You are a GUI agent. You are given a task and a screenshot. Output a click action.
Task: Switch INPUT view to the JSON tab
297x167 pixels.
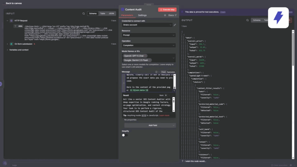pos(111,14)
